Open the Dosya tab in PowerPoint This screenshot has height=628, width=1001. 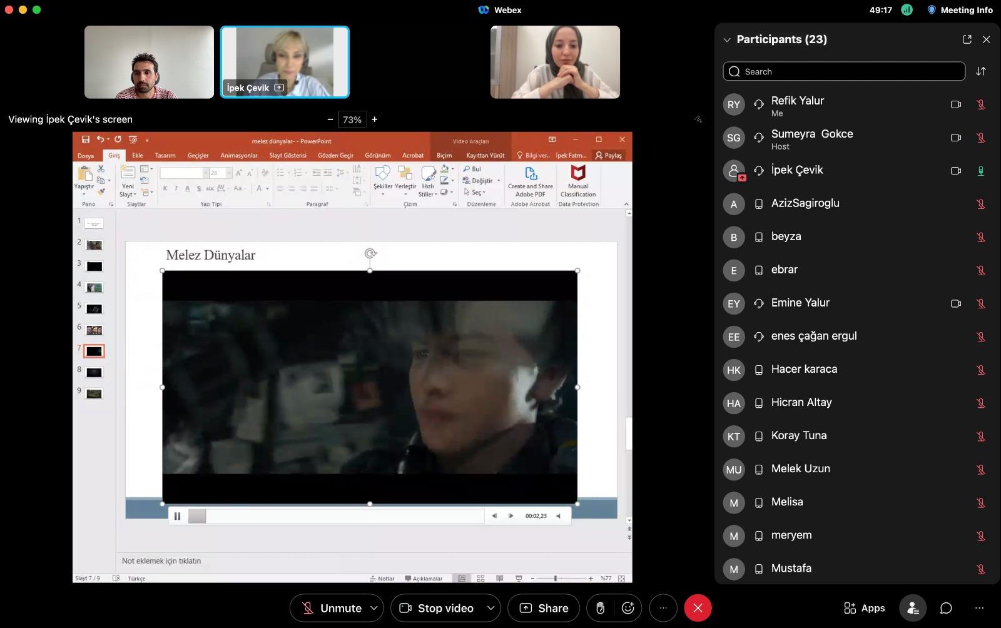pyautogui.click(x=86, y=156)
